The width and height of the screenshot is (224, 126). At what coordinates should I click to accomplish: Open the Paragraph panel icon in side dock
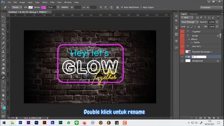pyautogui.click(x=176, y=21)
